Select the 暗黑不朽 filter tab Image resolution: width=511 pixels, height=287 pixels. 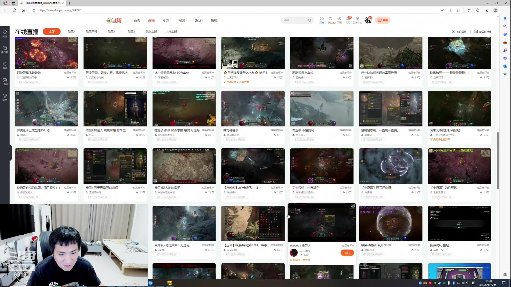[x=92, y=31]
